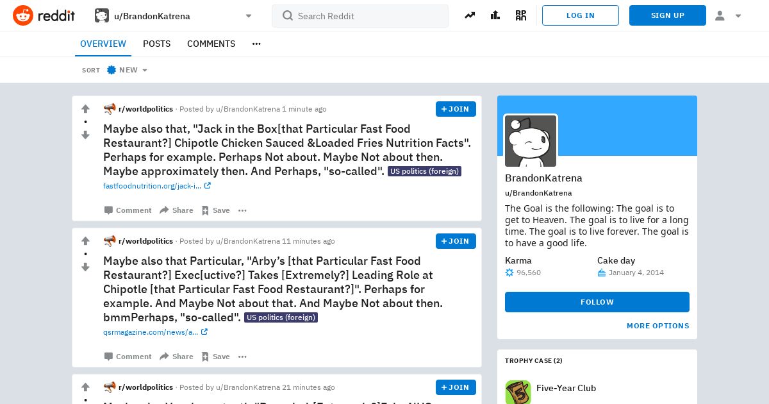Open more options ellipsis on Arby's post
The image size is (769, 404).
click(x=242, y=357)
